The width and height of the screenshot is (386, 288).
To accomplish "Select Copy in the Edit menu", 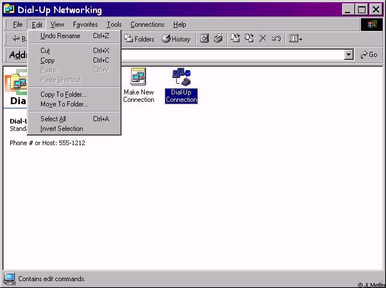I will [x=74, y=60].
